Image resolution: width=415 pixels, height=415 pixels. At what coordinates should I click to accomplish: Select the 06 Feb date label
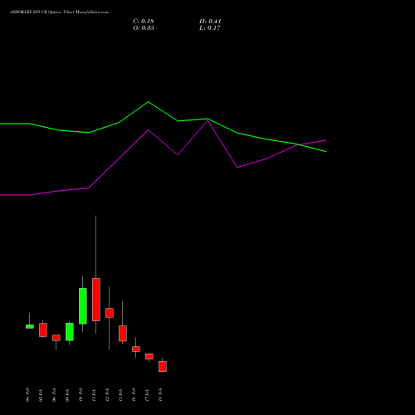click(x=54, y=395)
